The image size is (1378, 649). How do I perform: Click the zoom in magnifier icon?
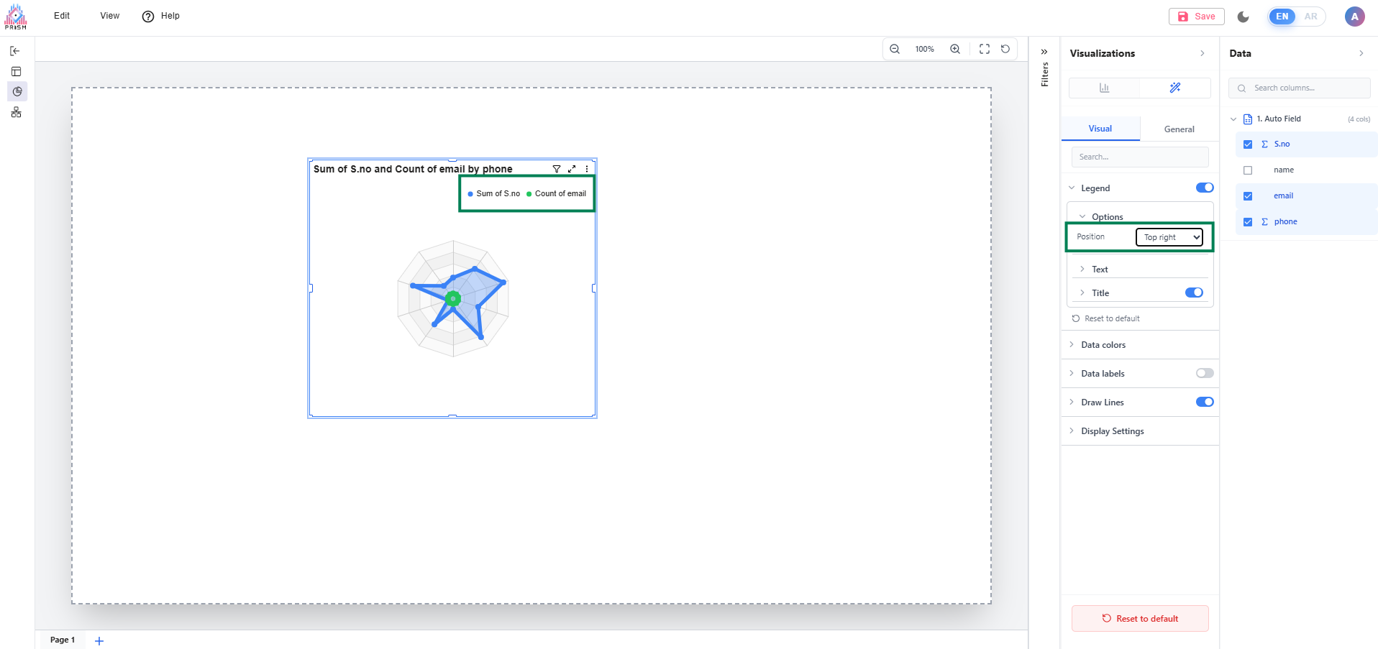(955, 49)
